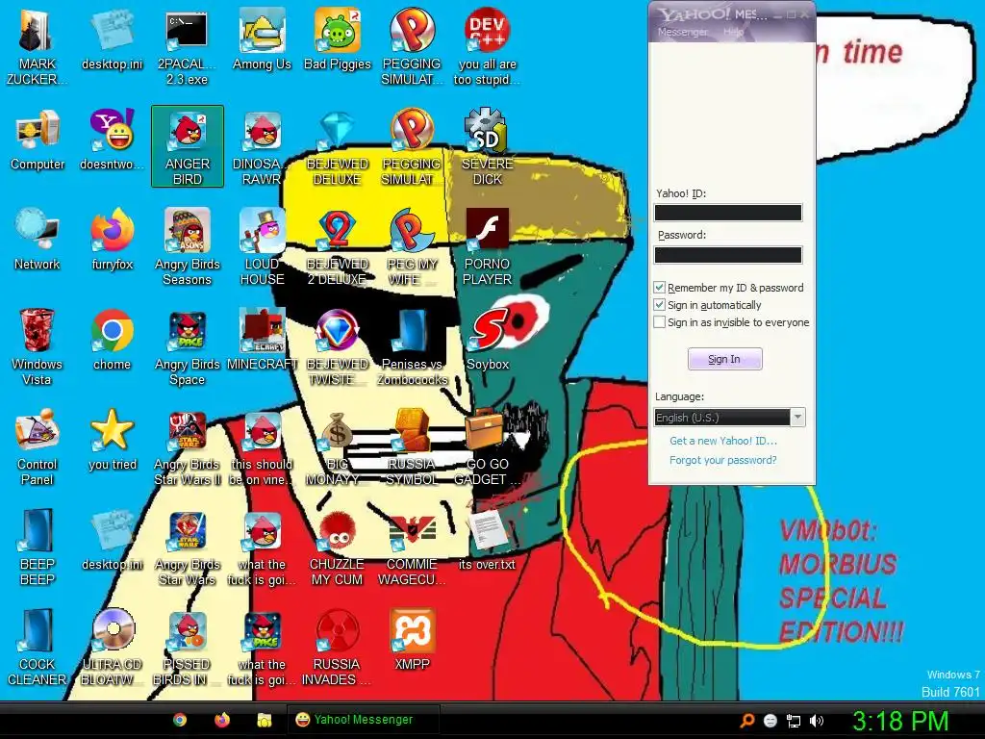Select the doesntwo Yahoo Messenger icon
This screenshot has width=985, height=739.
pyautogui.click(x=112, y=140)
